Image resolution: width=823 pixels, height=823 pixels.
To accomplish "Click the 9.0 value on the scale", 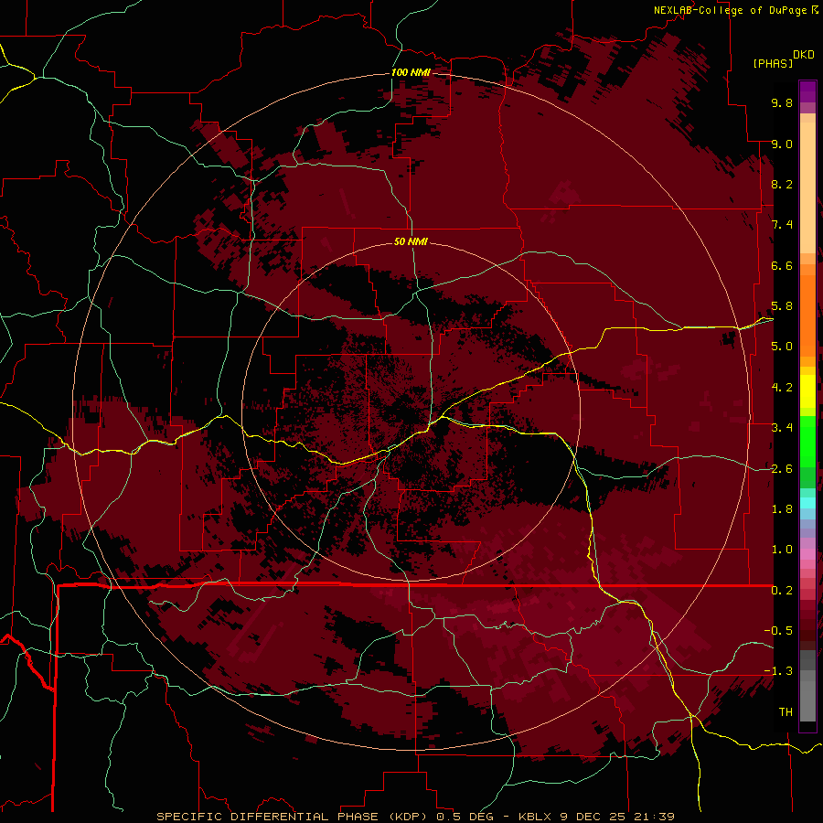I will tap(782, 144).
